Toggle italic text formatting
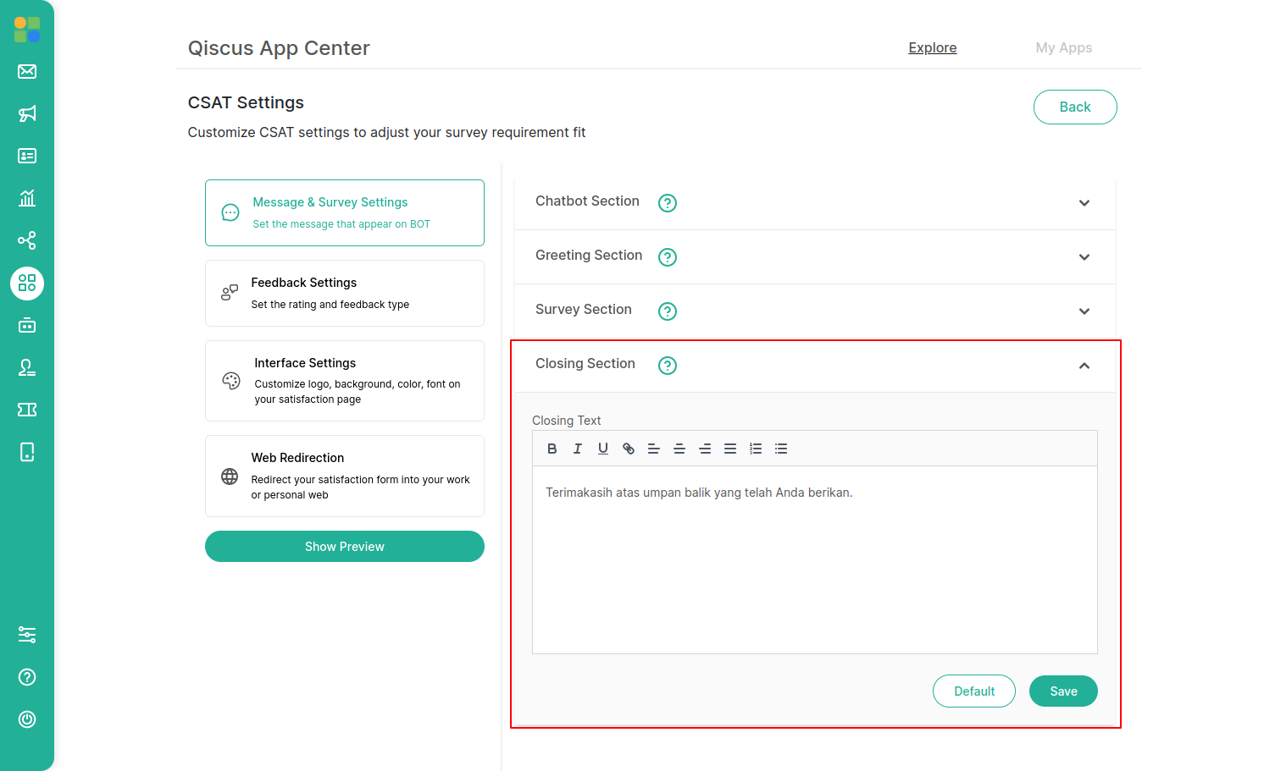 click(578, 449)
